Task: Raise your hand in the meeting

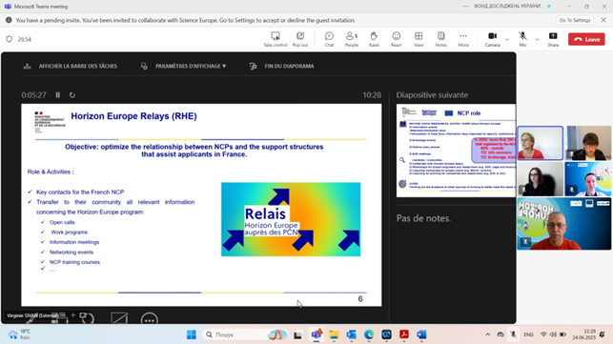Action: [x=374, y=39]
